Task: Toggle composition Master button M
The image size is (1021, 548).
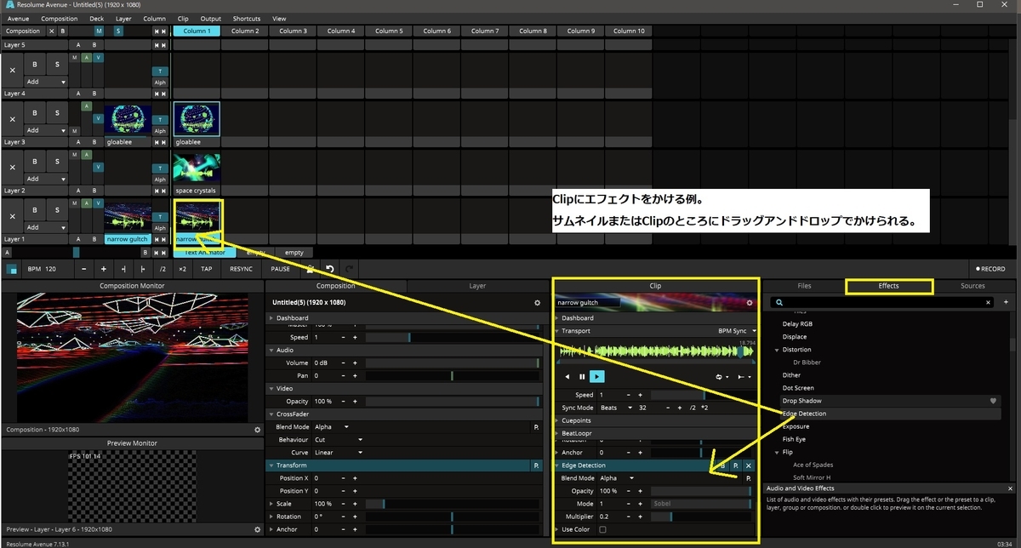Action: 99,31
